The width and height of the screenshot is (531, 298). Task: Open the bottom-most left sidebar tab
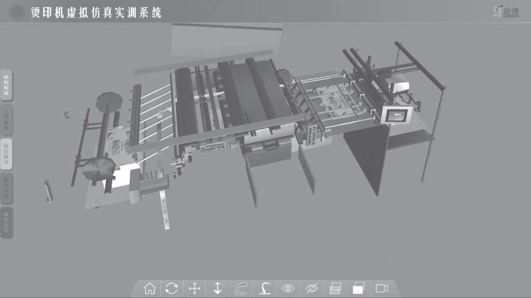click(x=6, y=222)
